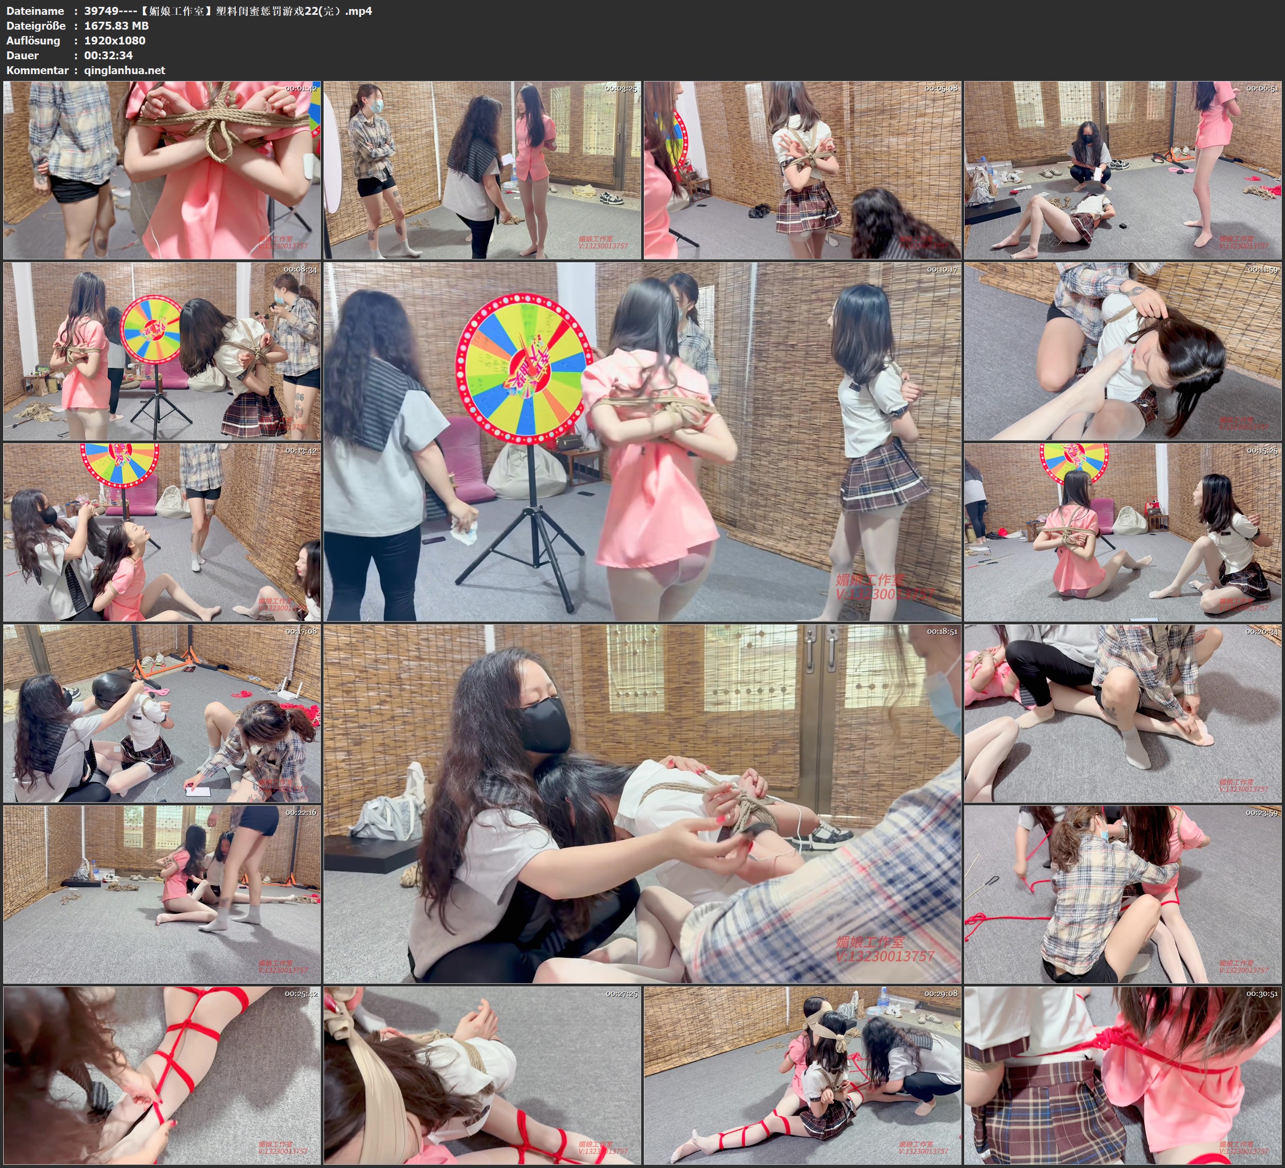Click the thumbnail timestamped 00:01:42

point(162,169)
